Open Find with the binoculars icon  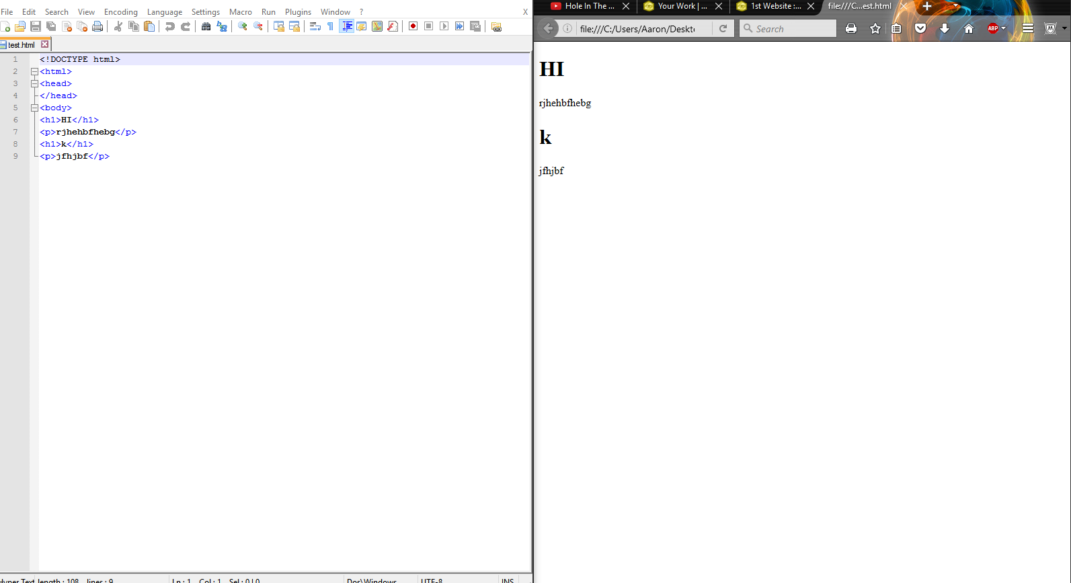[x=206, y=26]
